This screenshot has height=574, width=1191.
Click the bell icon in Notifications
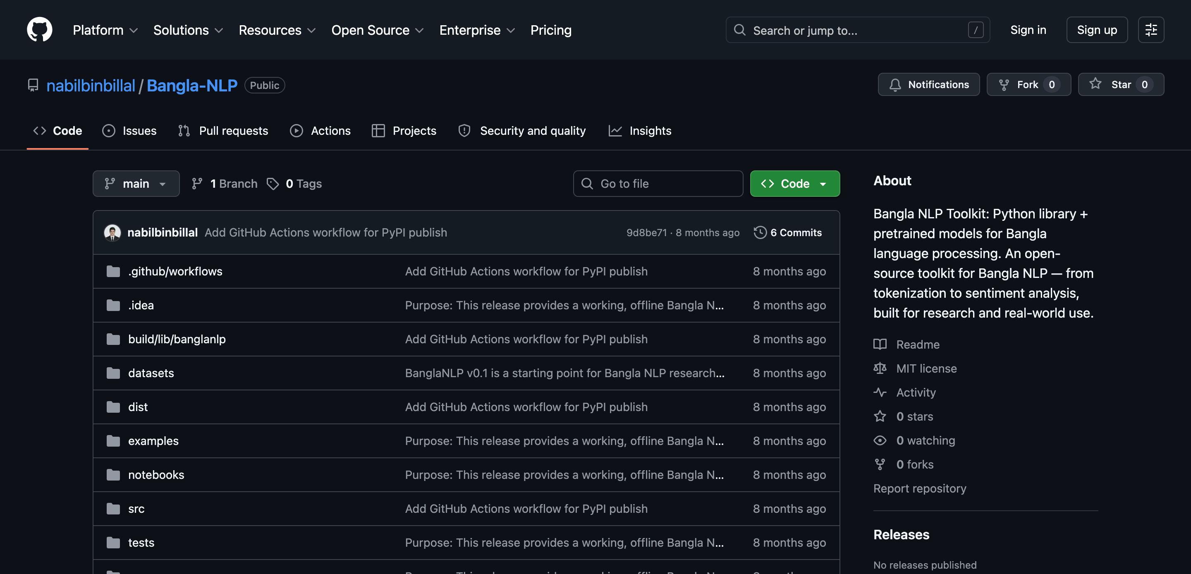pyautogui.click(x=895, y=85)
